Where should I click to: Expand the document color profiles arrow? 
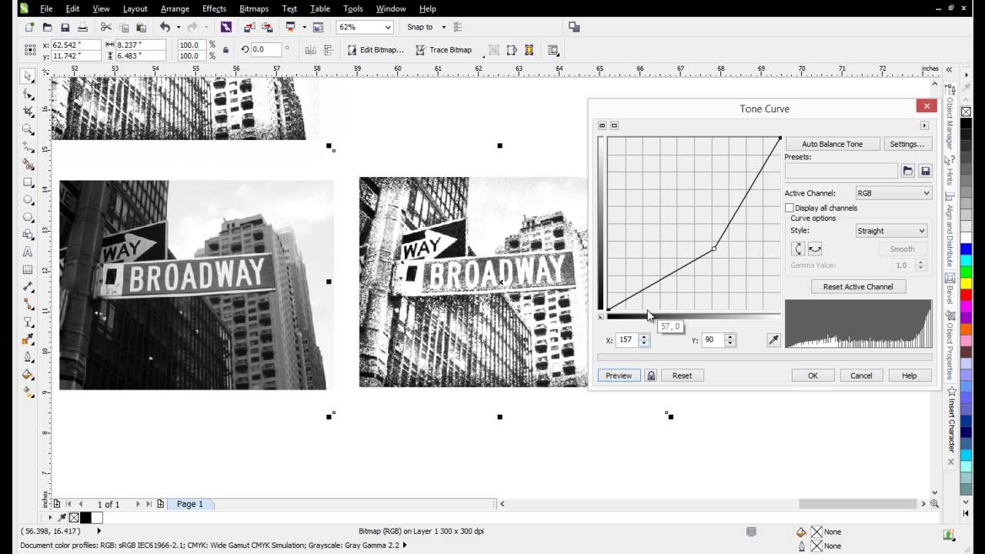pos(406,546)
